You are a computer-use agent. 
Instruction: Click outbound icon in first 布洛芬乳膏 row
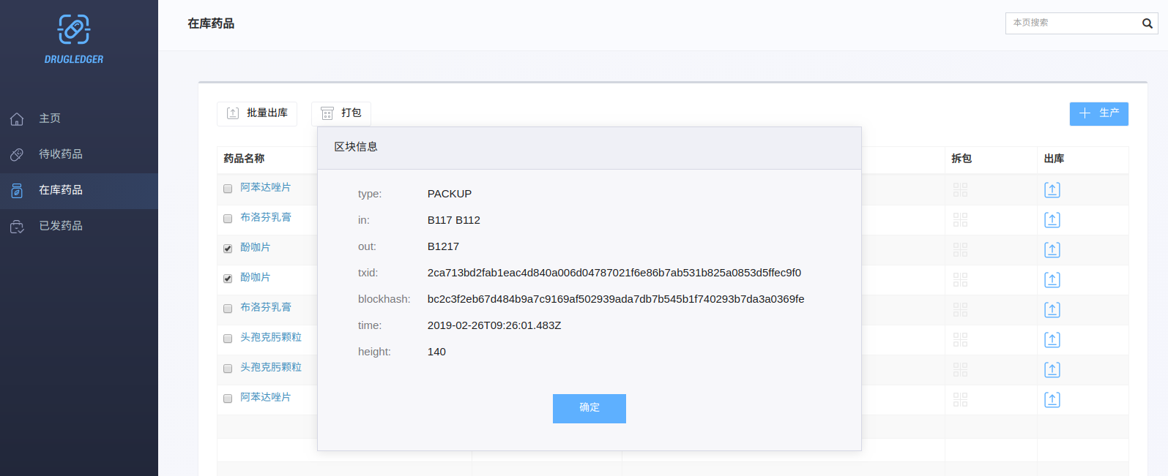pos(1052,220)
